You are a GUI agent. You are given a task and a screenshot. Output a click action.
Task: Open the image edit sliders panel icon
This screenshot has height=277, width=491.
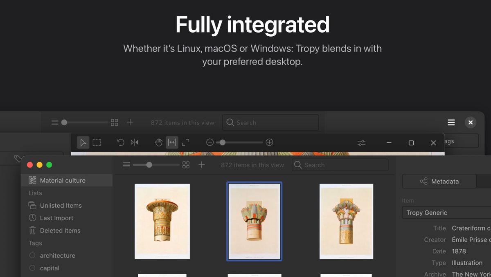[361, 143]
